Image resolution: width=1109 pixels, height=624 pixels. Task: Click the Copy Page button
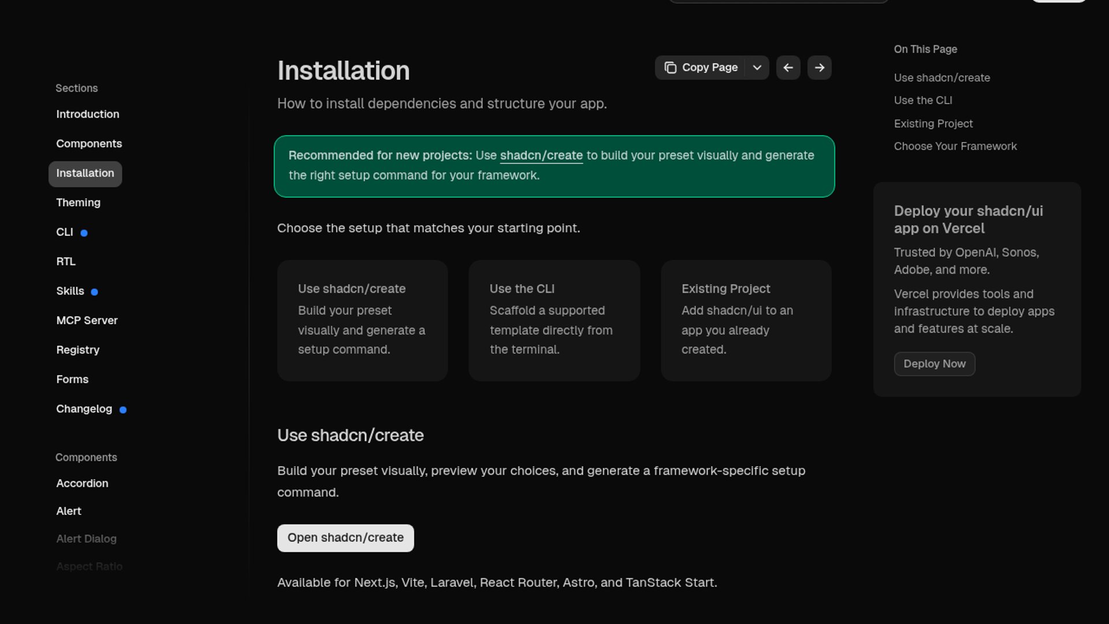[701, 68]
